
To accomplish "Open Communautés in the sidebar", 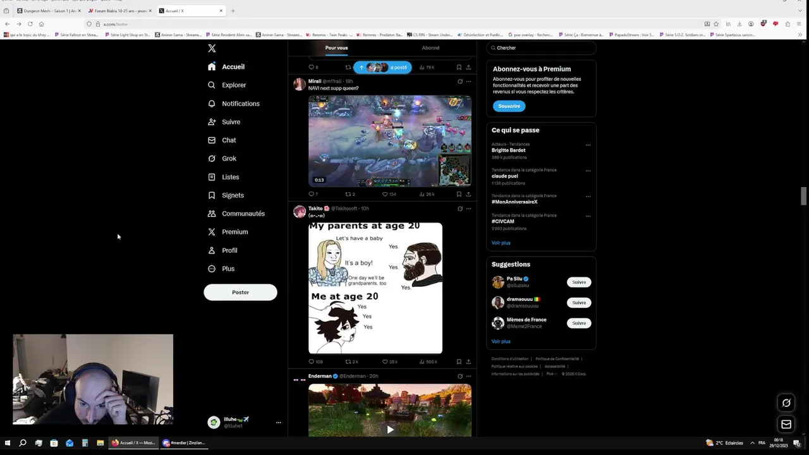I will click(x=236, y=214).
